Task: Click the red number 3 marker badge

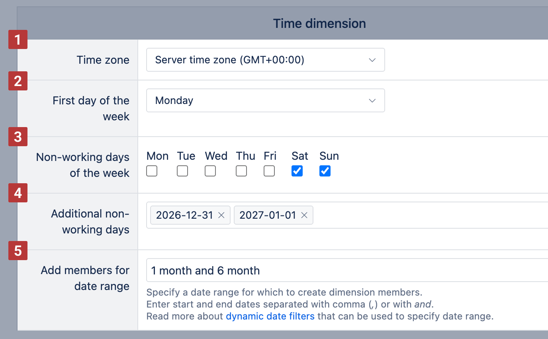Action: point(18,137)
